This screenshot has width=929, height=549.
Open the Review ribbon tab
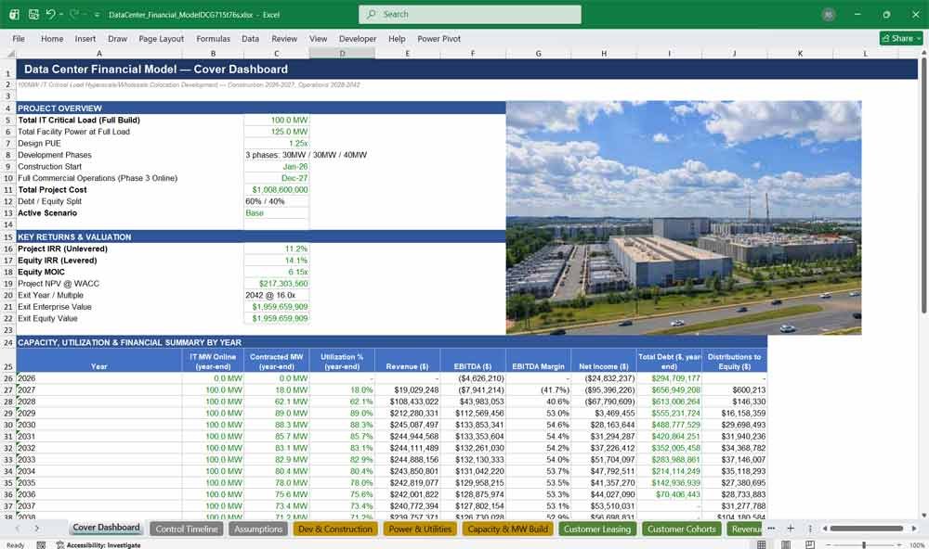pyautogui.click(x=284, y=38)
